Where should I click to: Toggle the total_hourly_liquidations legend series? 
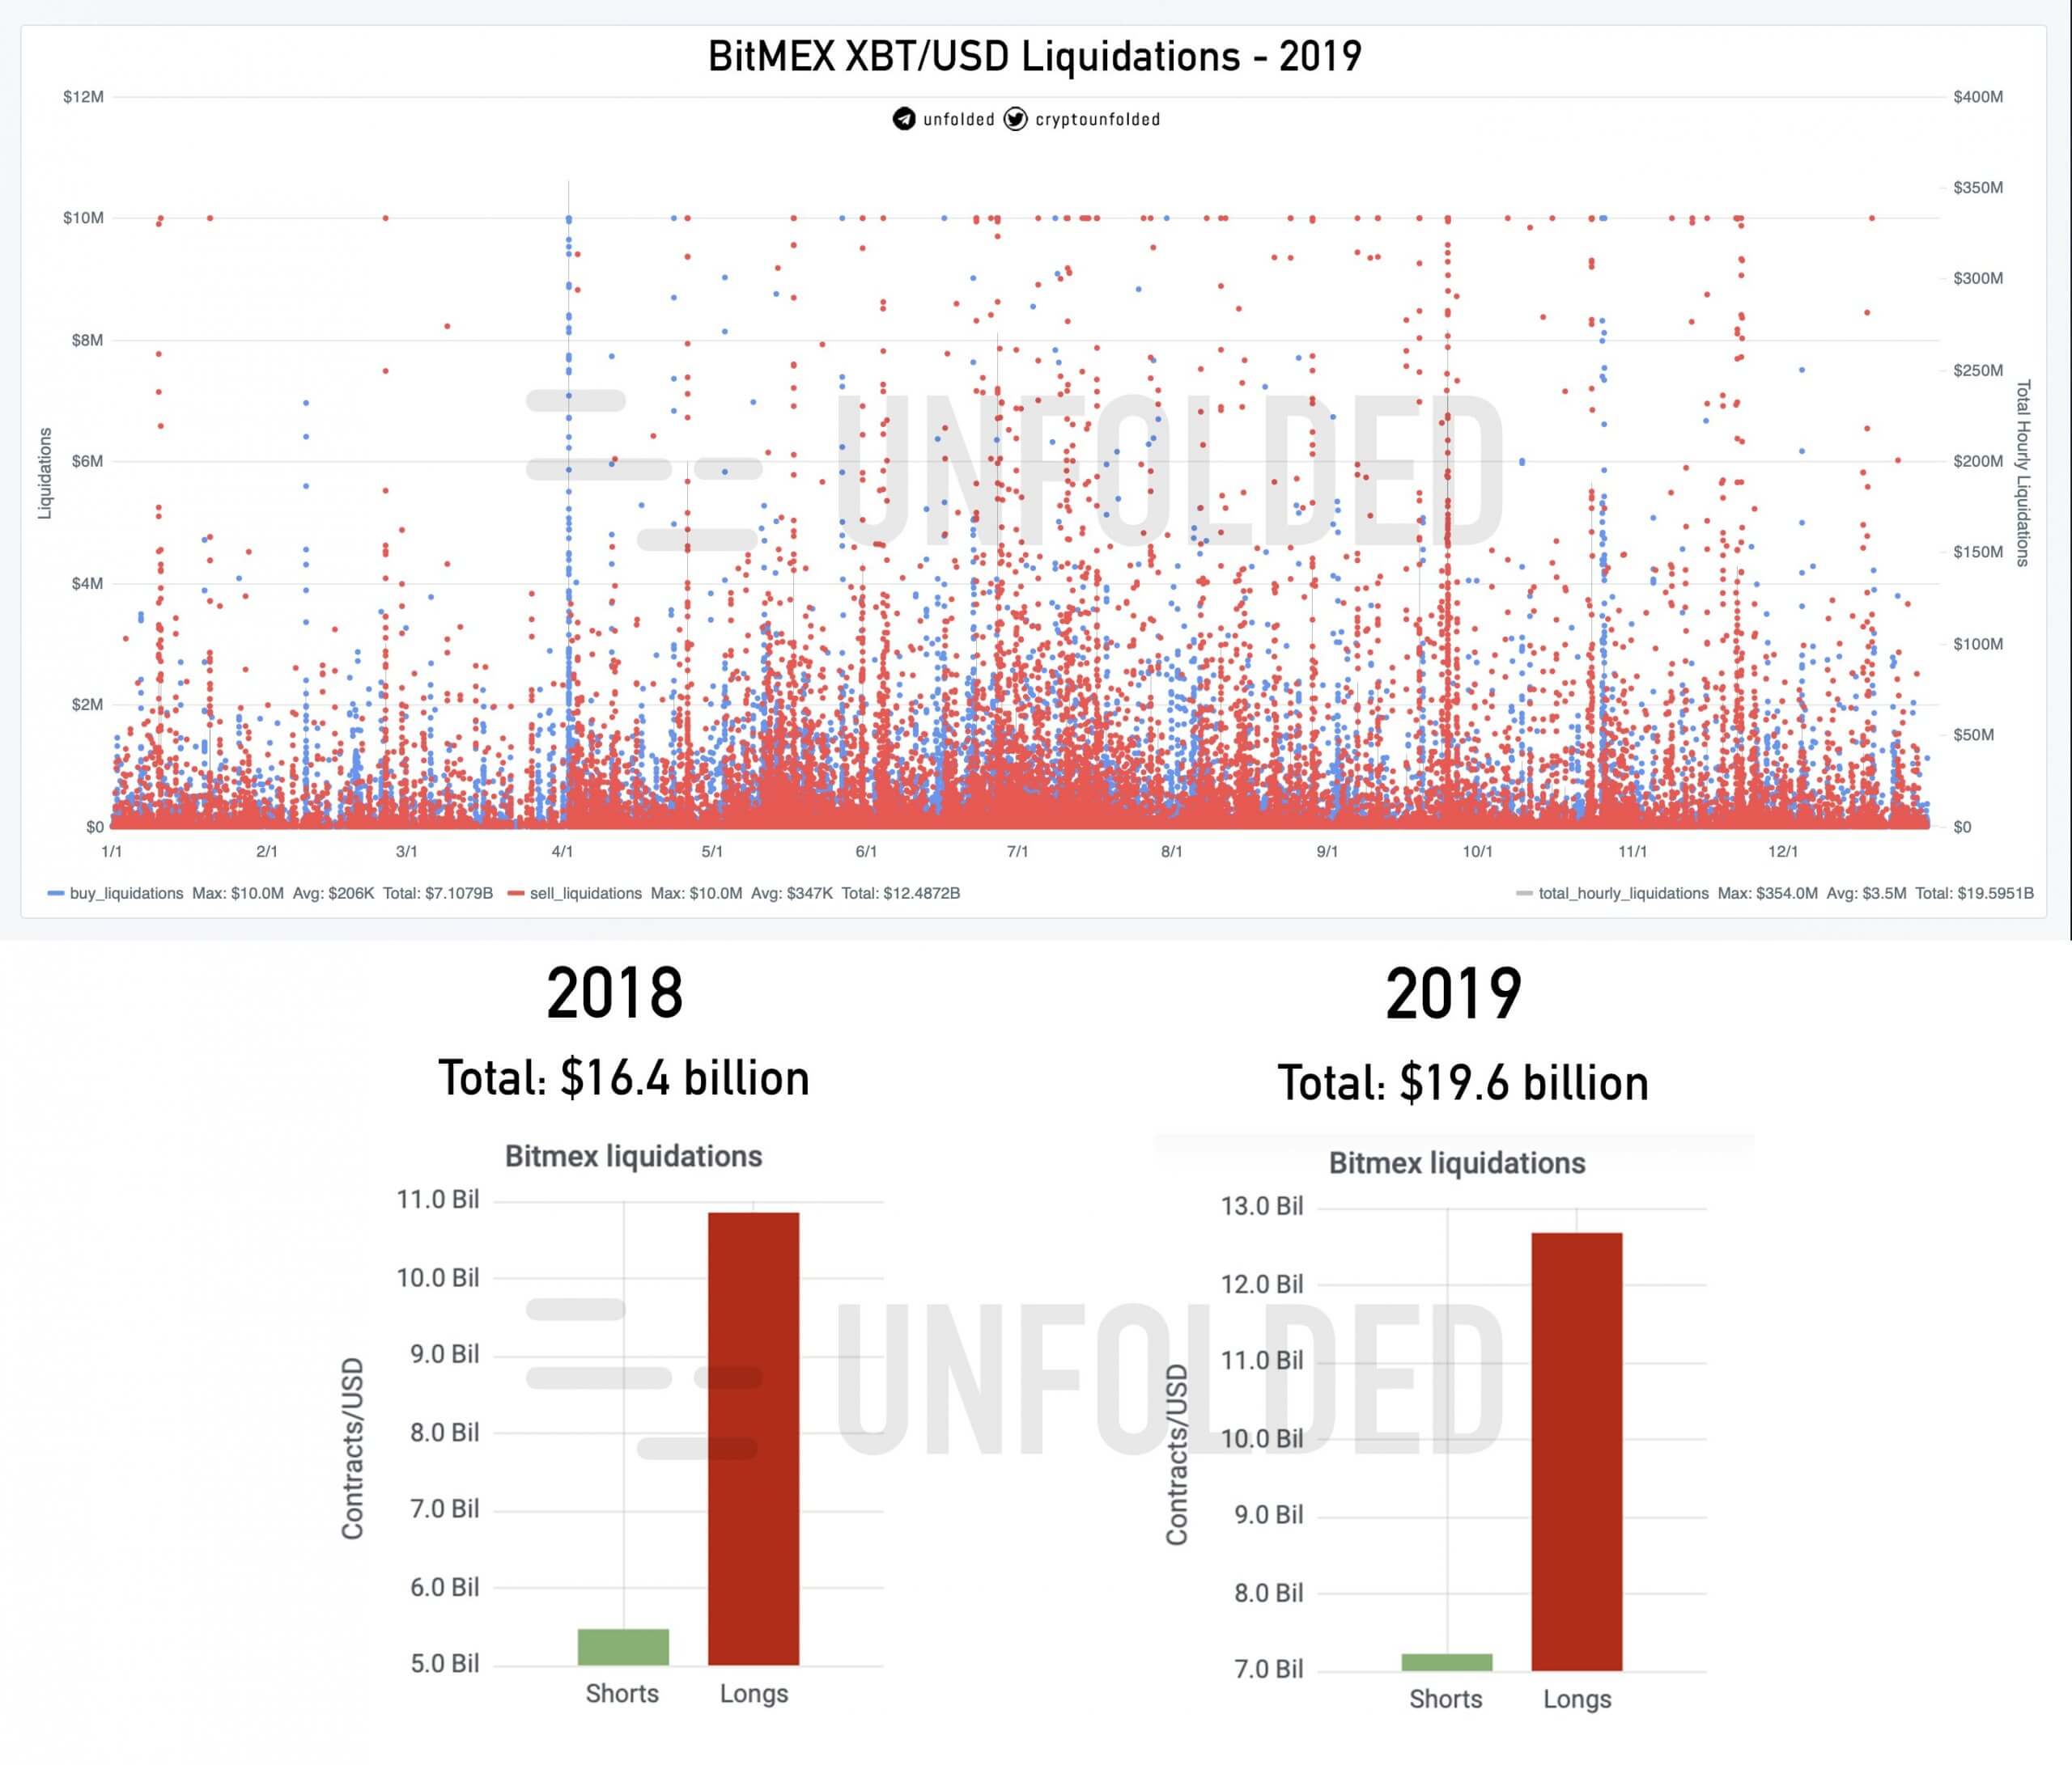[1623, 894]
